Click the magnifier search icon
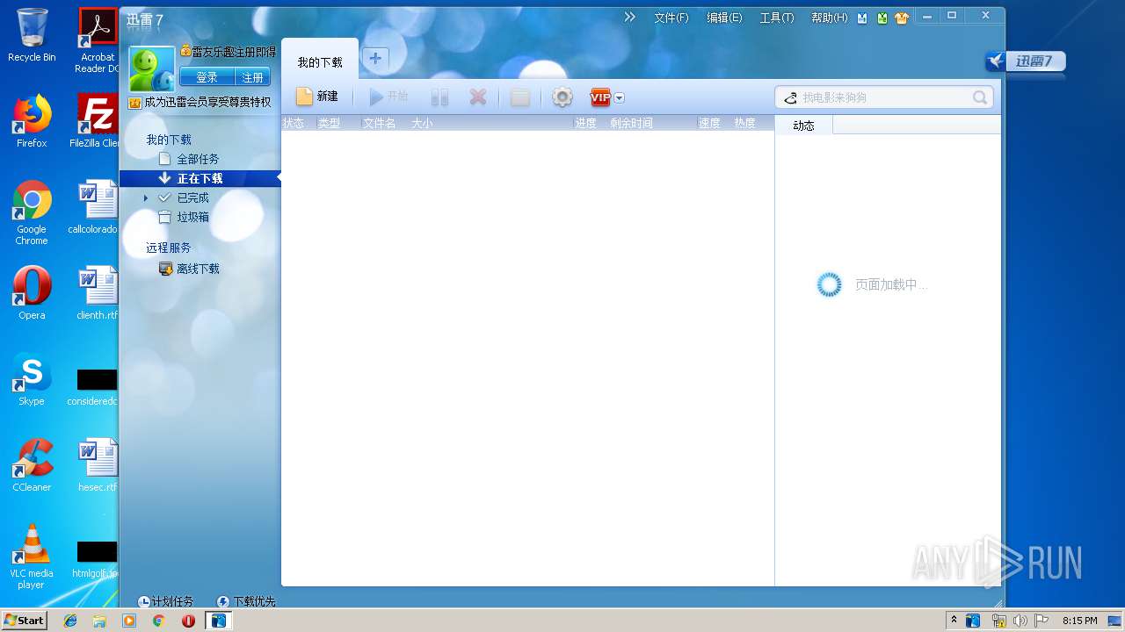This screenshot has height=632, width=1125. (x=980, y=97)
